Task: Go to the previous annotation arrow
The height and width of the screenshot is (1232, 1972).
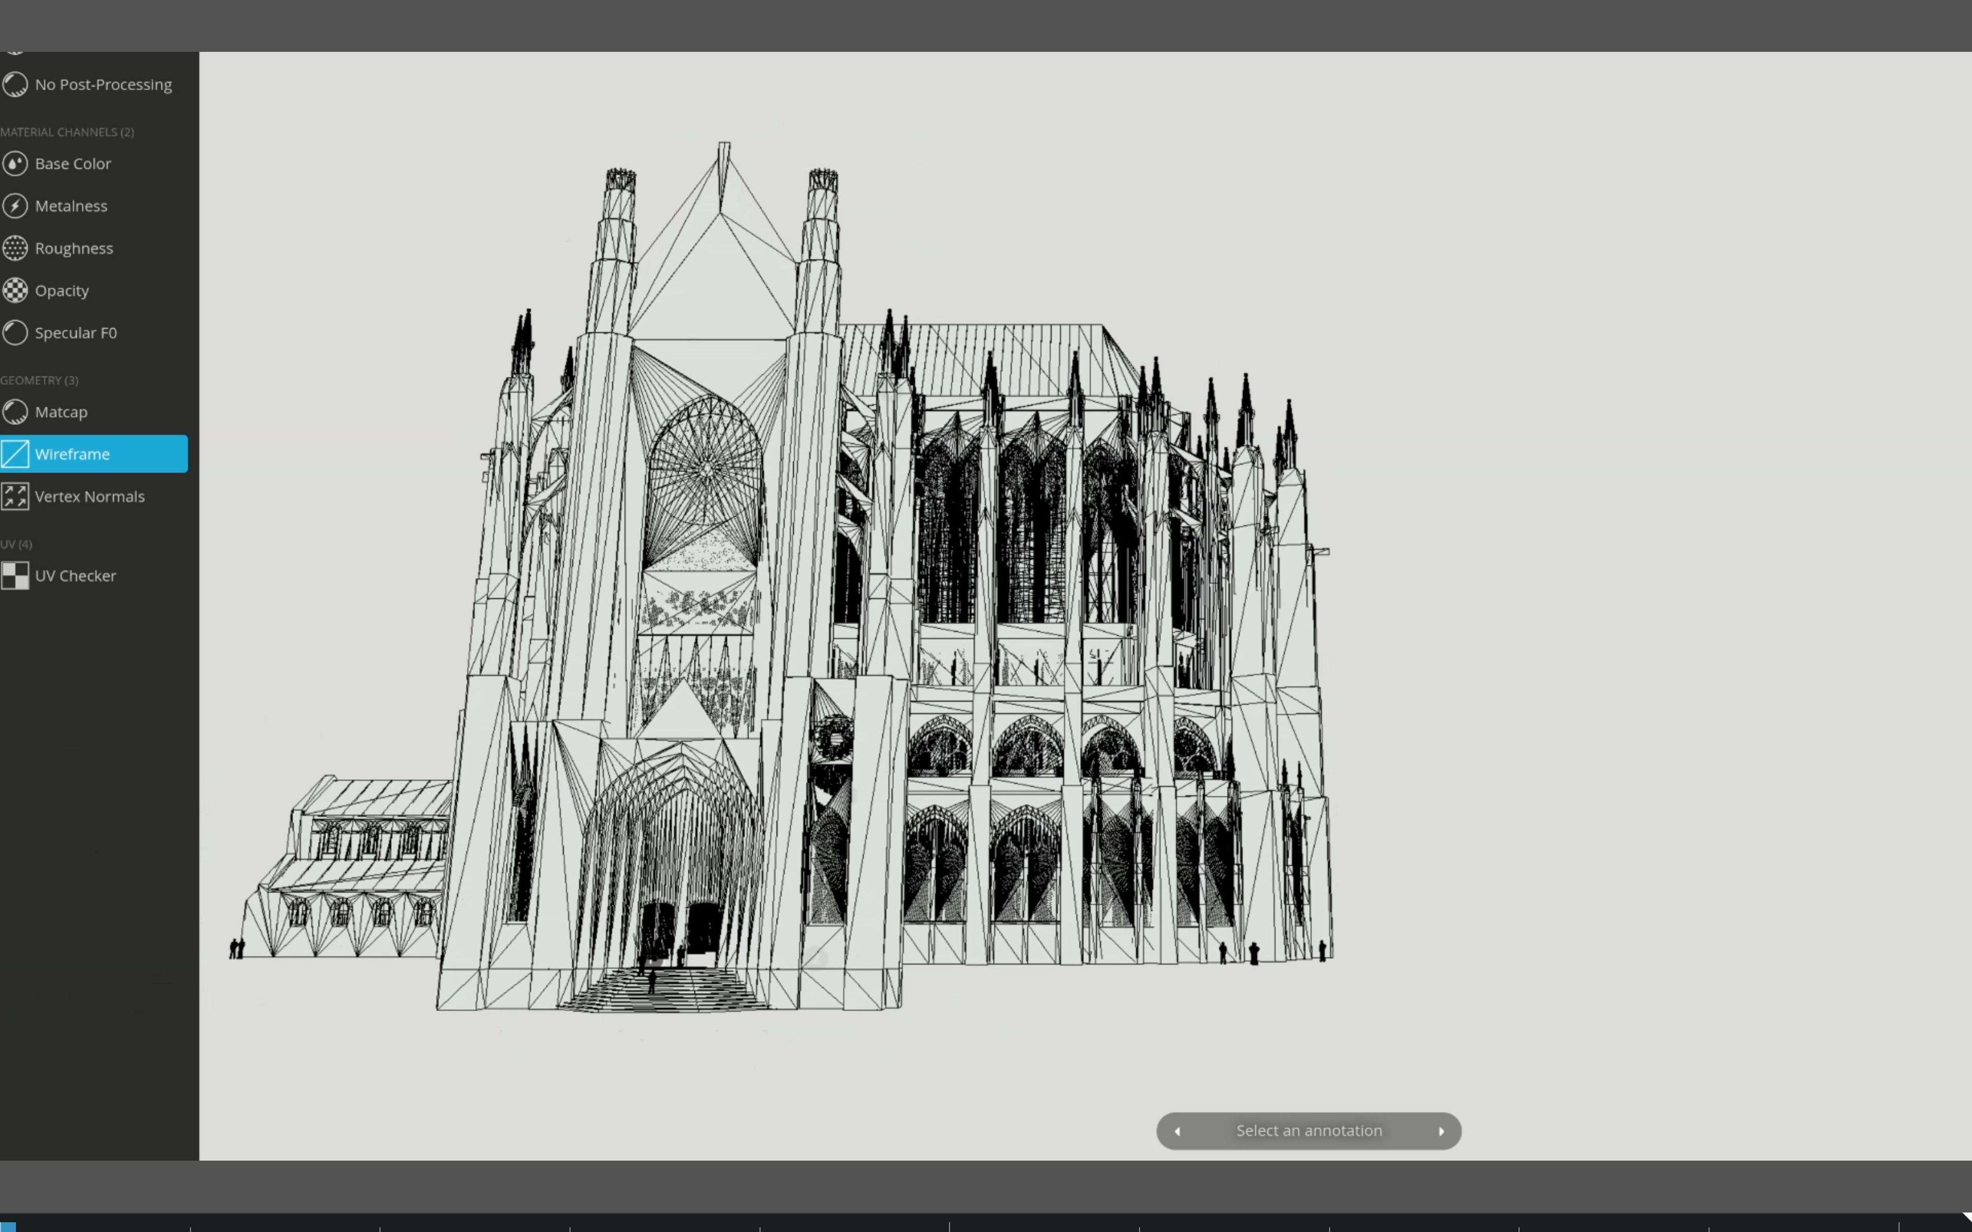Action: [x=1178, y=1131]
